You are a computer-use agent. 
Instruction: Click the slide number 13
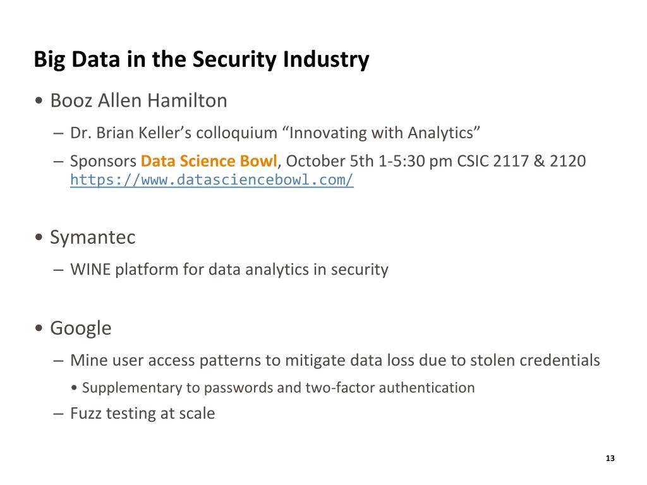point(610,458)
